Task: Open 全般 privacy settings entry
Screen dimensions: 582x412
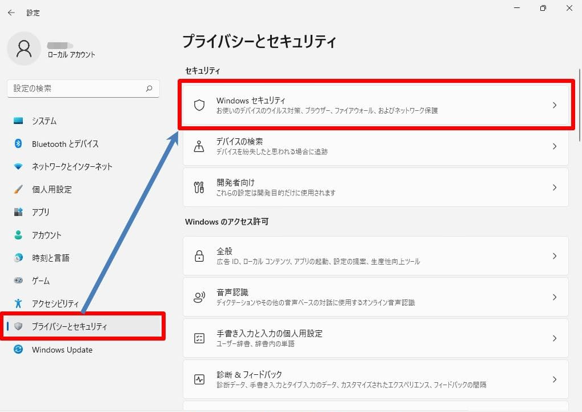Action: click(376, 256)
